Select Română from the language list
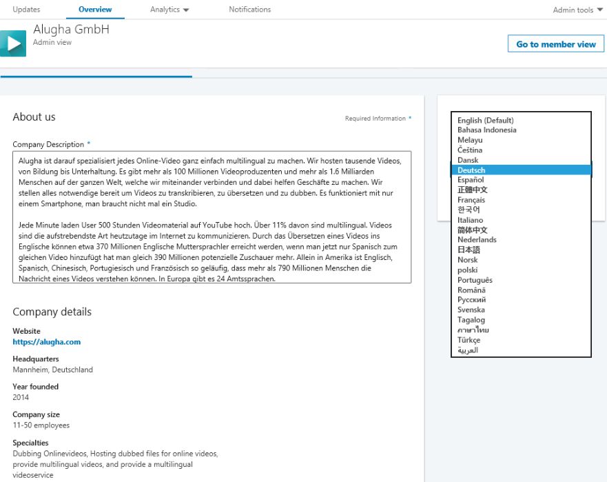The height and width of the screenshot is (482, 607). (521, 290)
